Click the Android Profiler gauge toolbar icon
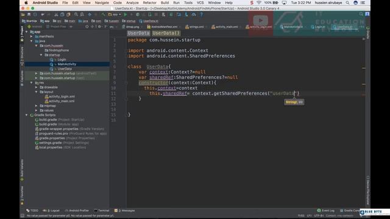The height and width of the screenshot is (219, 390). point(194,15)
